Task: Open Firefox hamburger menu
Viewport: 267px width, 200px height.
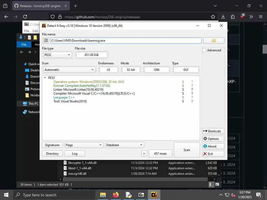Action: click(261, 17)
